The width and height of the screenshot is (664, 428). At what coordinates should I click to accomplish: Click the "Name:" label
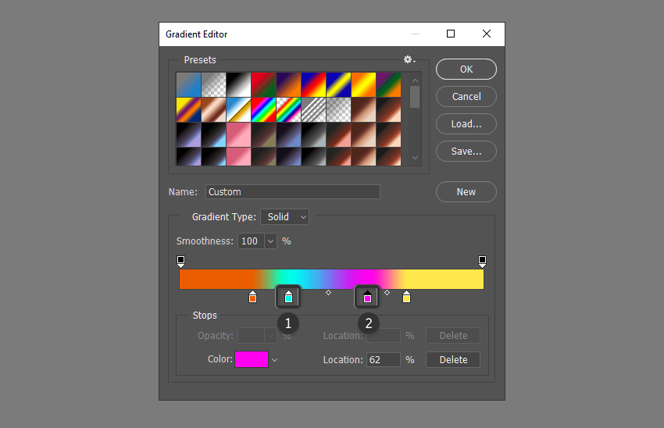coord(183,192)
